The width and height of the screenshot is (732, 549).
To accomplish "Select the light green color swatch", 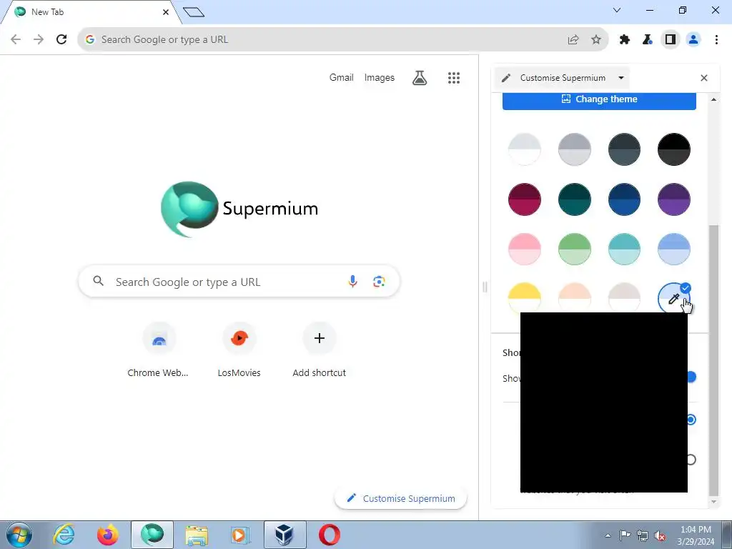I will click(x=575, y=249).
